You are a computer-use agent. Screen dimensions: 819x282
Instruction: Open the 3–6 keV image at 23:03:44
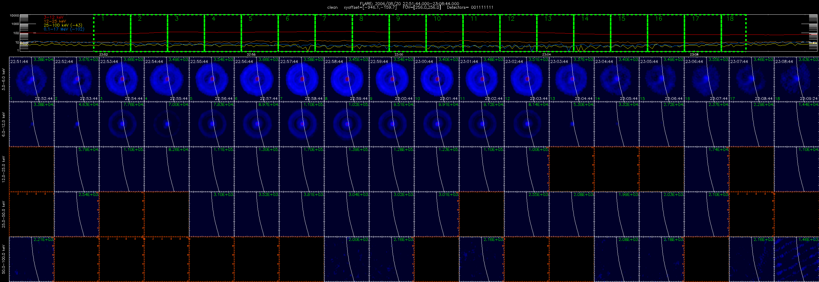(571, 79)
